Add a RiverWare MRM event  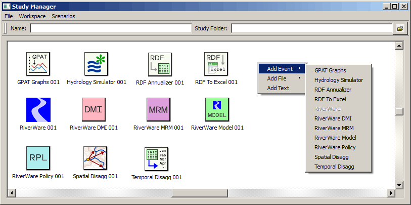(x=338, y=128)
